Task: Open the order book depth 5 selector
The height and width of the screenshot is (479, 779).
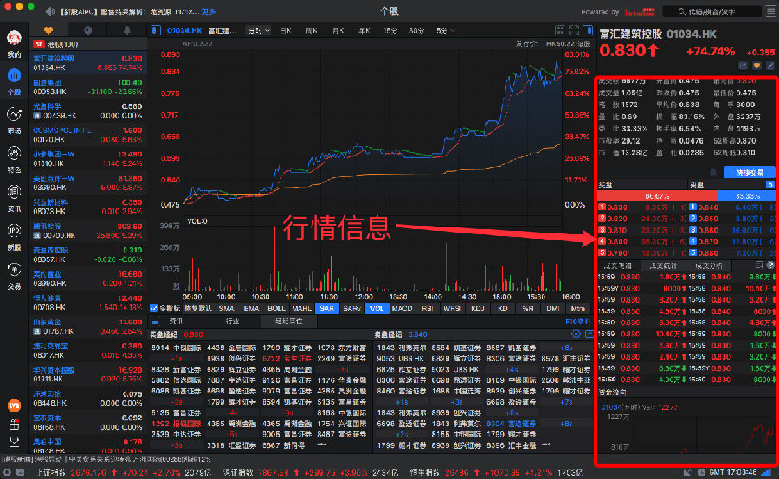Action: click(x=770, y=184)
